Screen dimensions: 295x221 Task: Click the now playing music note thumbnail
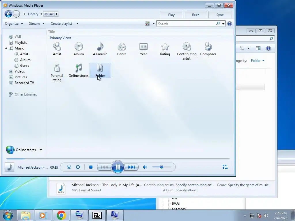pyautogui.click(x=10, y=167)
